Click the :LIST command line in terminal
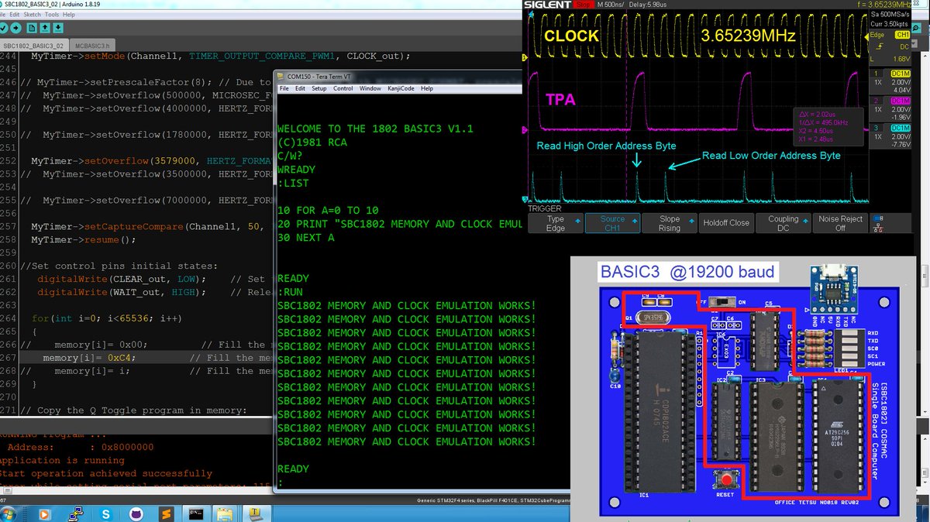This screenshot has height=522, width=930. [293, 184]
